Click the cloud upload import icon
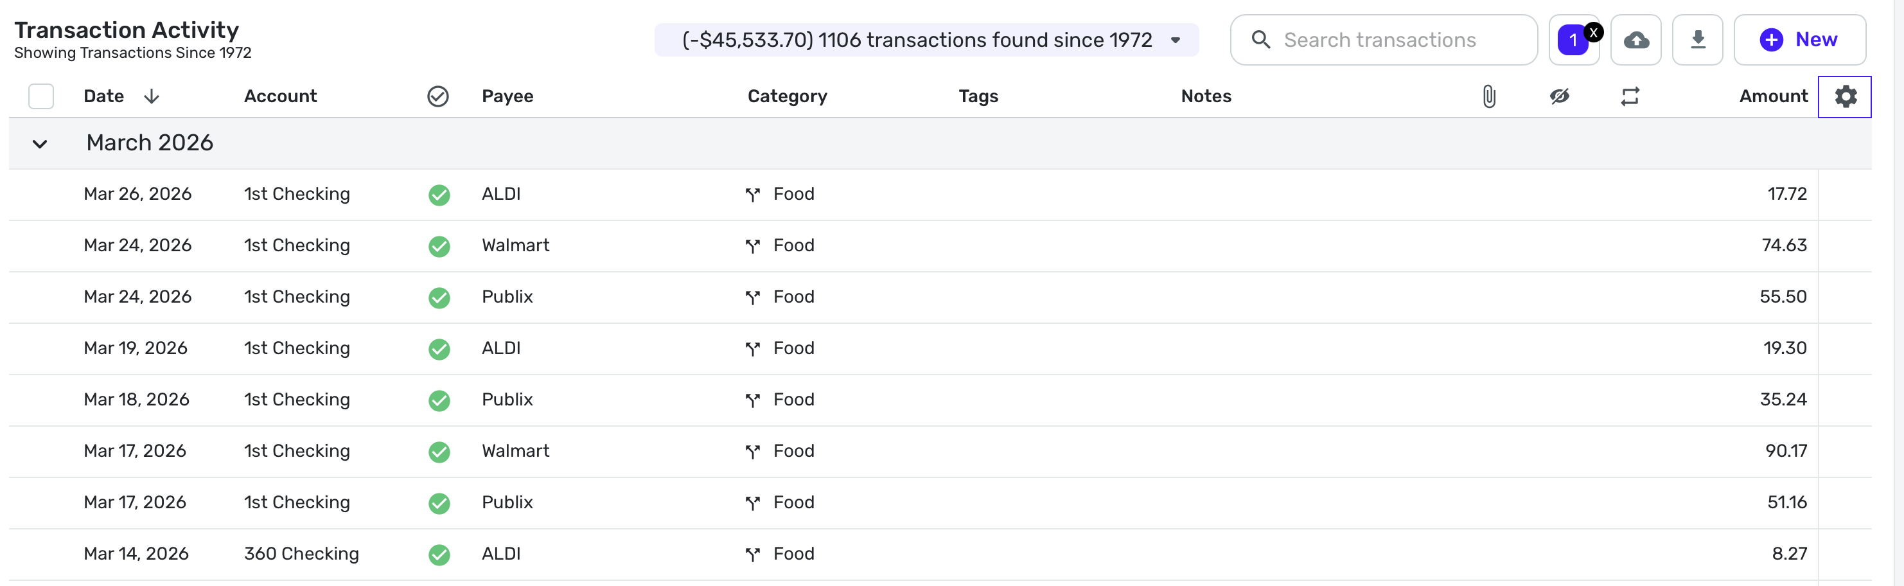Screen dimensions: 1904x586 pyautogui.click(x=1635, y=40)
